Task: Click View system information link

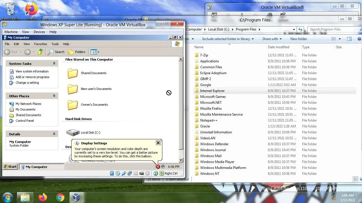Action: pyautogui.click(x=32, y=71)
